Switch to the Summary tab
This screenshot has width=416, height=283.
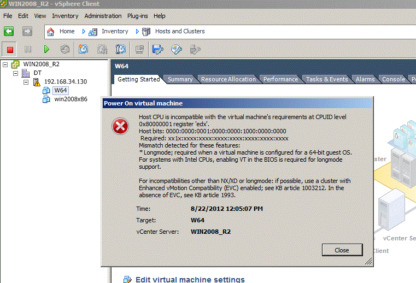point(180,79)
